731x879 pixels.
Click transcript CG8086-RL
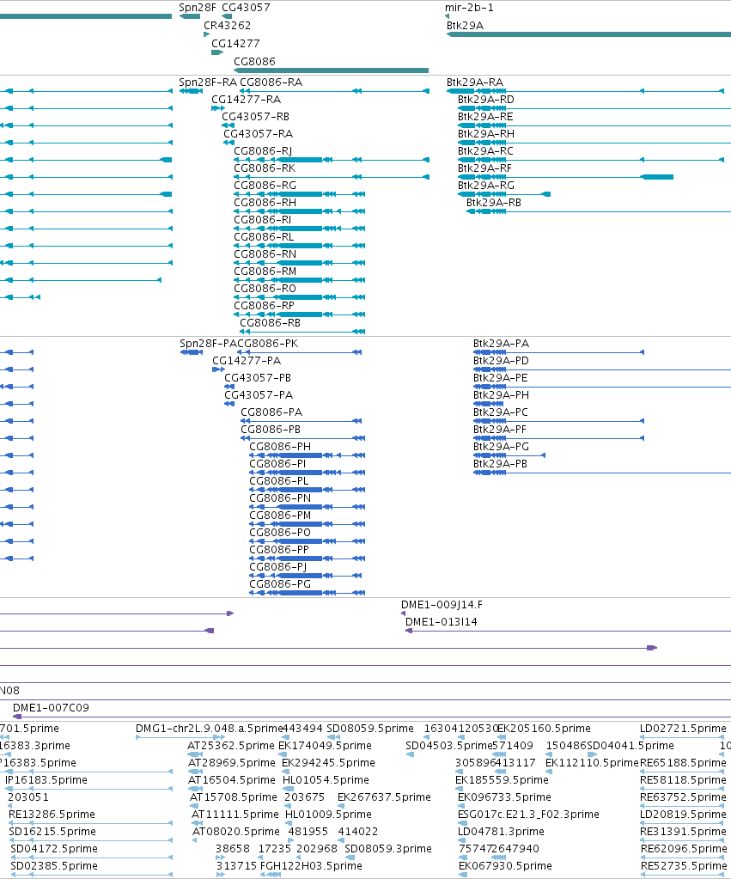point(264,236)
